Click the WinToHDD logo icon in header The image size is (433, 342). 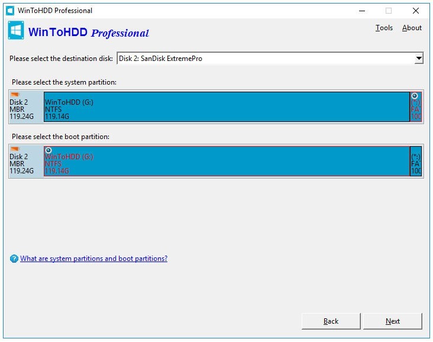[16, 30]
